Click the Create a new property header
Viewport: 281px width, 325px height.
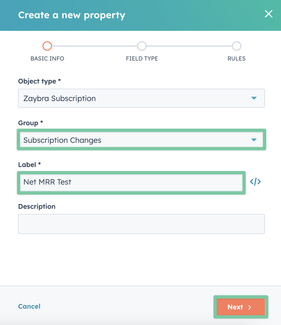(x=71, y=15)
